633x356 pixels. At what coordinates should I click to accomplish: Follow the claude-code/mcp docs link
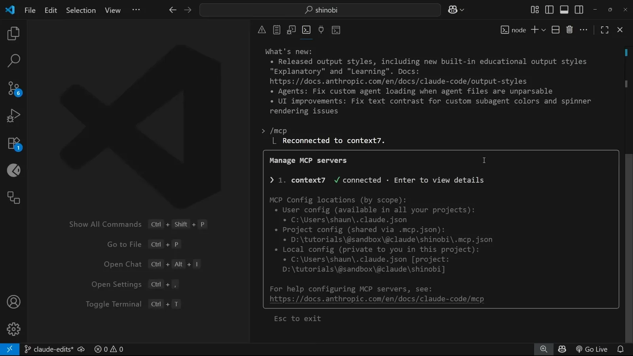[x=377, y=299]
